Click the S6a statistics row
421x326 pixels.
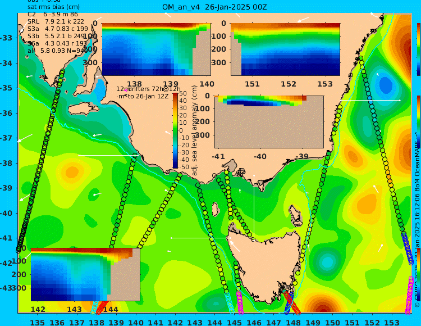click(57, 43)
